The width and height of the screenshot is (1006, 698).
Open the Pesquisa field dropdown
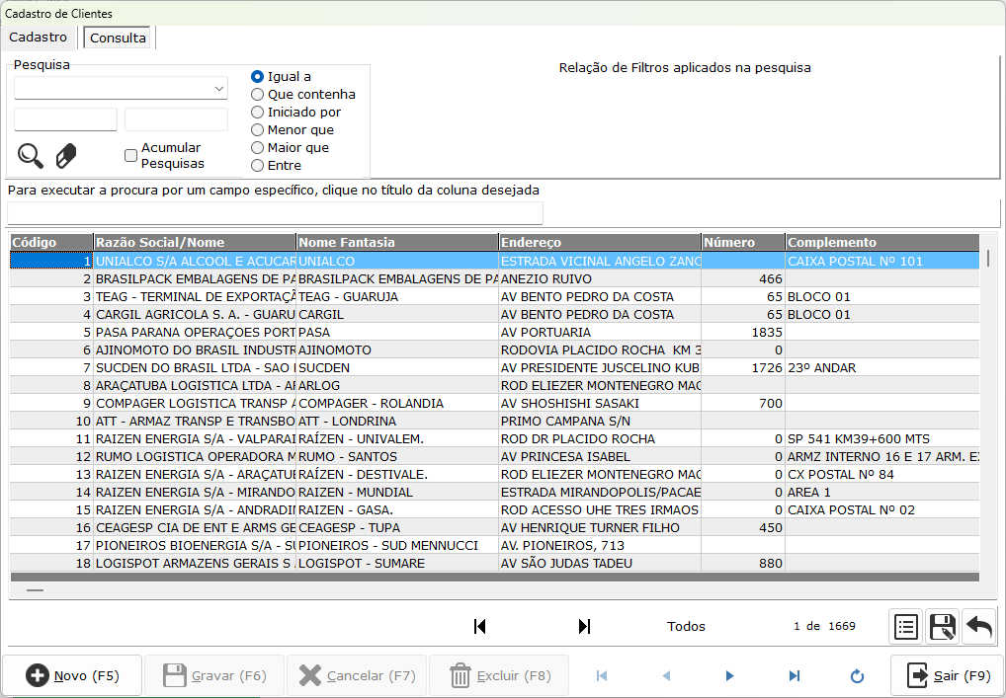219,89
